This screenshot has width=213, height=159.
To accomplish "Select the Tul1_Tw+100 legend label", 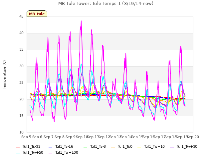I will (x=67, y=152).
